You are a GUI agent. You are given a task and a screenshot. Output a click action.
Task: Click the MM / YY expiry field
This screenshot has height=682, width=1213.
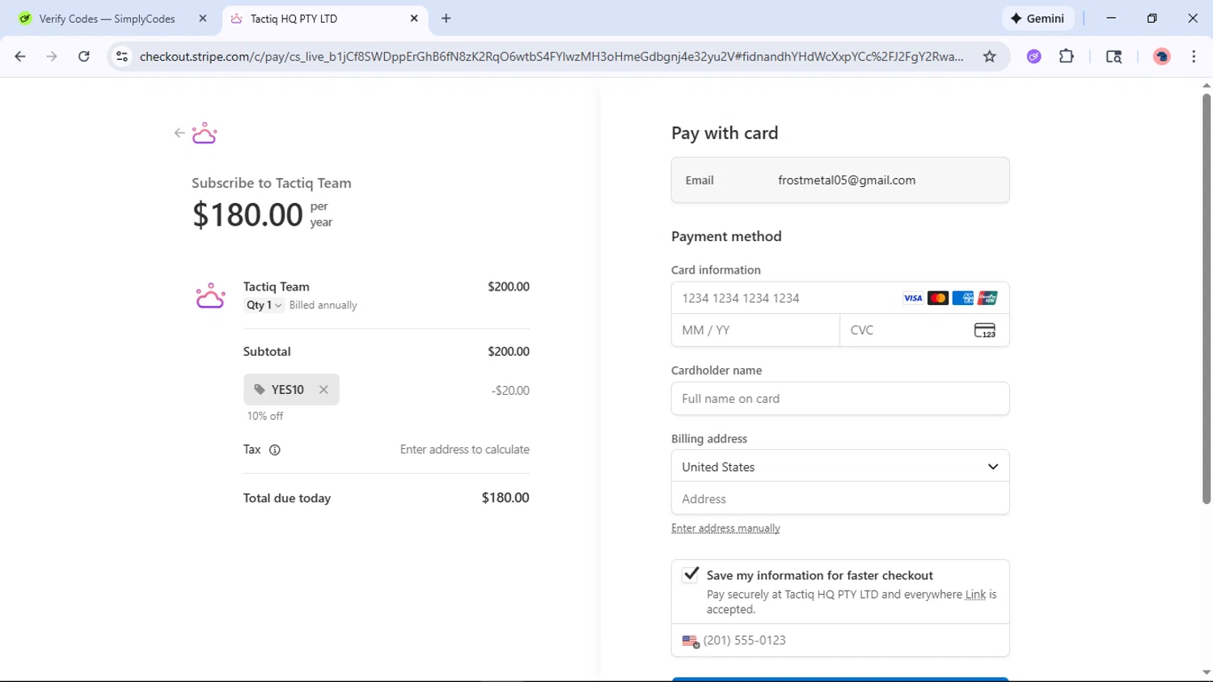[755, 330]
